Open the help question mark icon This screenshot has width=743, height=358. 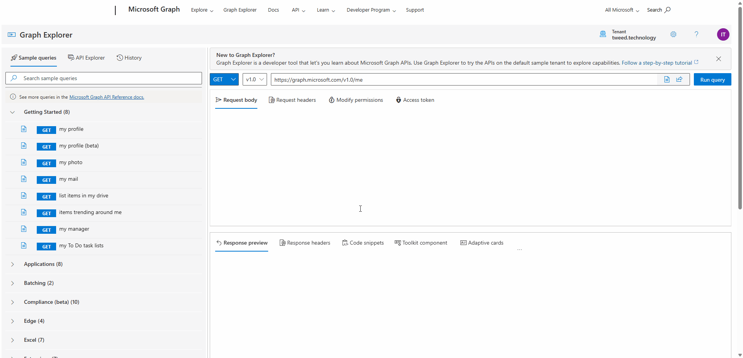pyautogui.click(x=697, y=34)
